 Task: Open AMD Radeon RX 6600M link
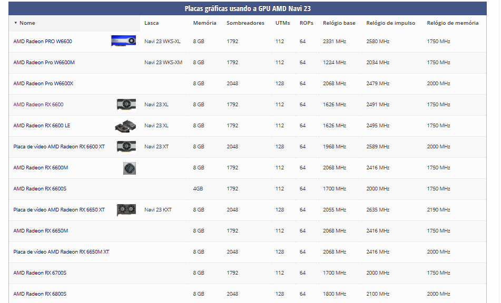click(x=41, y=167)
